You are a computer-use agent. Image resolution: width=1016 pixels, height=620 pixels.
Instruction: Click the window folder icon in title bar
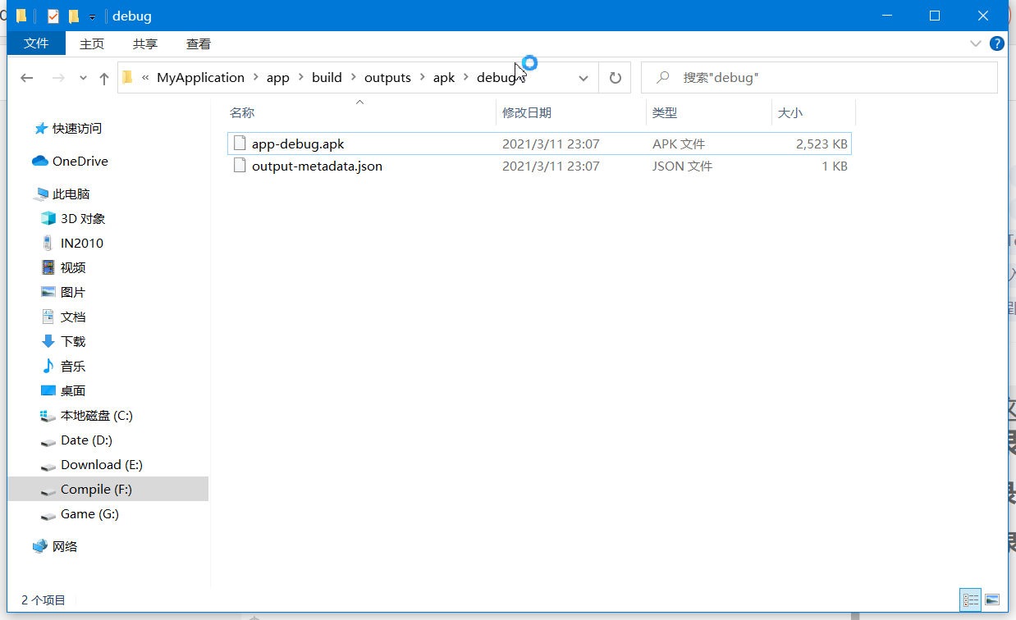(21, 16)
